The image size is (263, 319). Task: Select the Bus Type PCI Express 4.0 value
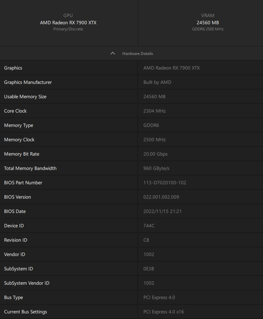tap(159, 297)
